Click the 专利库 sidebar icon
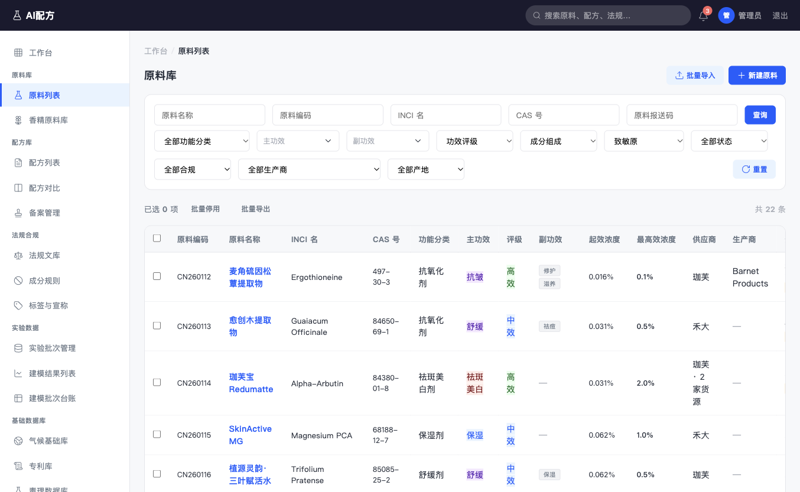The image size is (800, 492). point(18,466)
